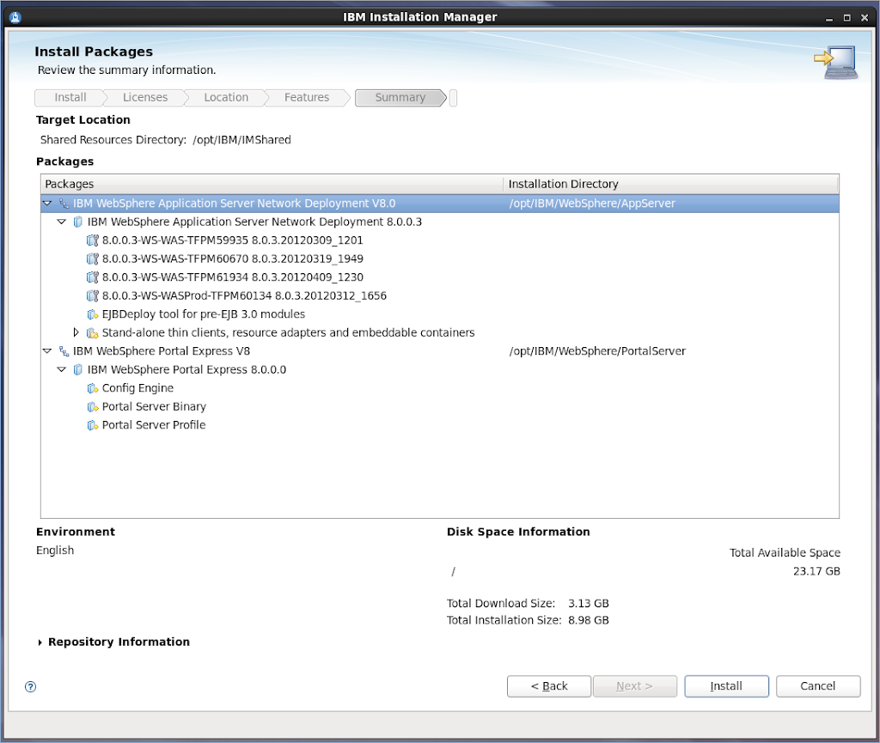Viewport: 880px width, 743px height.
Task: Cancel the installation wizard
Action: (x=817, y=686)
